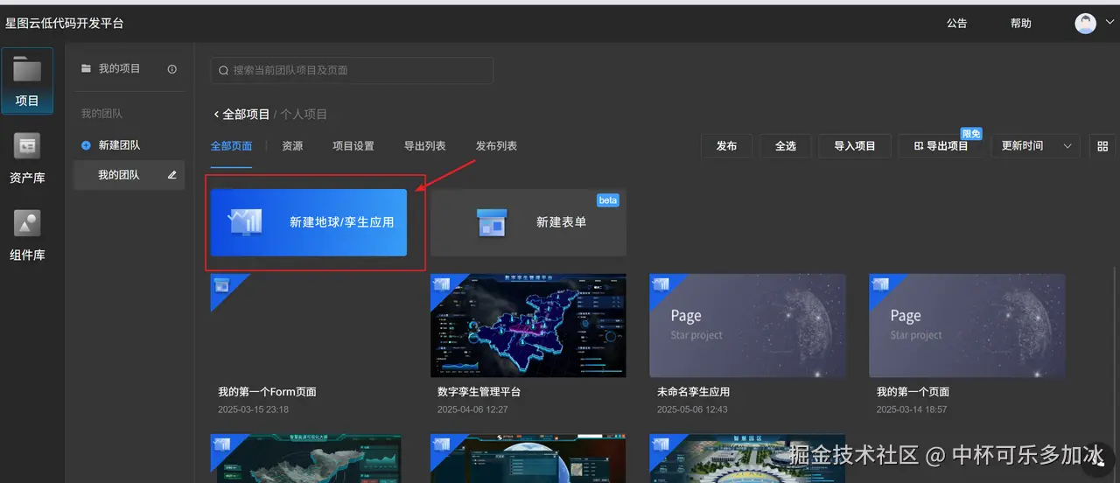Click date 2025-05-06 12:43
1120x483 pixels.
pos(692,409)
